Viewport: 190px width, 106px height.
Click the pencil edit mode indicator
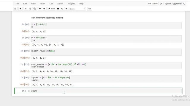click(161, 4)
